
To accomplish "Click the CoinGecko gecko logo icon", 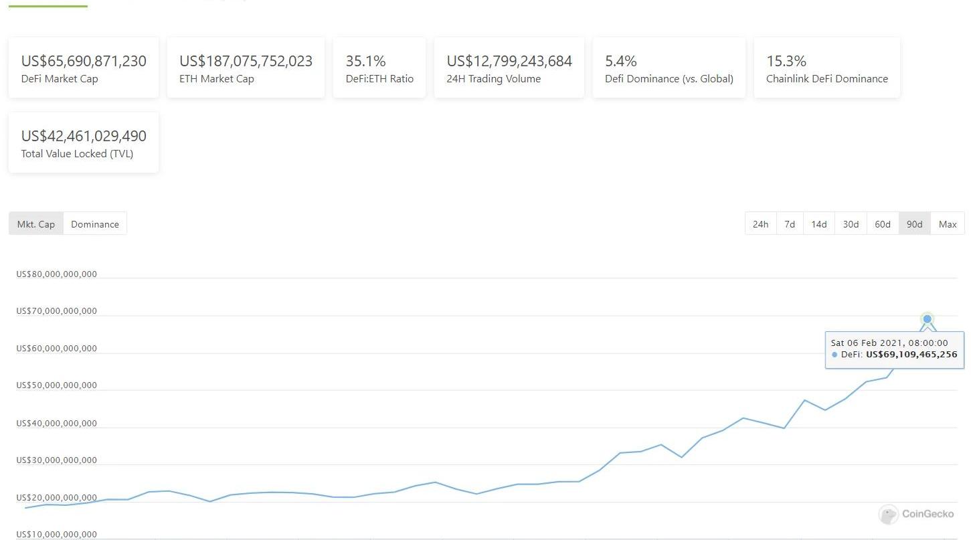I will pyautogui.click(x=889, y=515).
